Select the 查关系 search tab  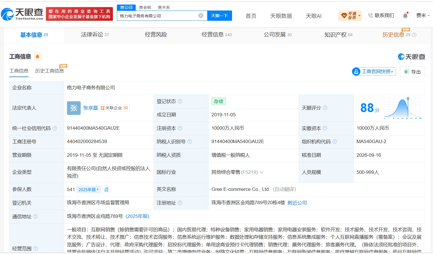[x=164, y=7]
